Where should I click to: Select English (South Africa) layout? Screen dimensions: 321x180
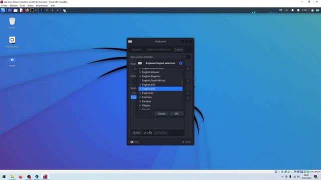pyautogui.click(x=160, y=80)
